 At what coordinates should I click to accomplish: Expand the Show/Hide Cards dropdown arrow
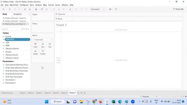point(112,9)
